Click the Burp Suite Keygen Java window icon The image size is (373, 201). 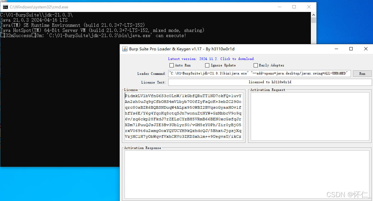click(x=125, y=49)
